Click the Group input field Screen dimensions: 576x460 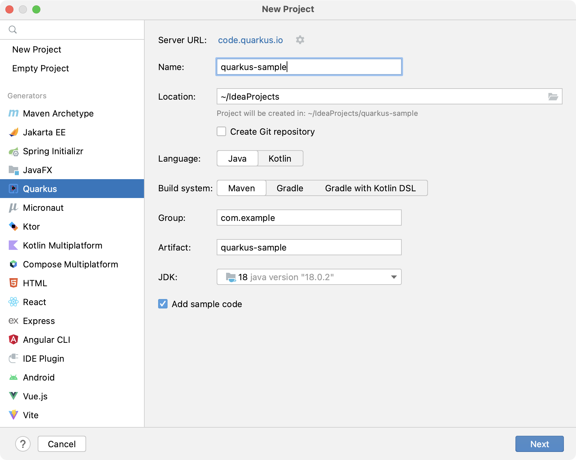coord(309,218)
